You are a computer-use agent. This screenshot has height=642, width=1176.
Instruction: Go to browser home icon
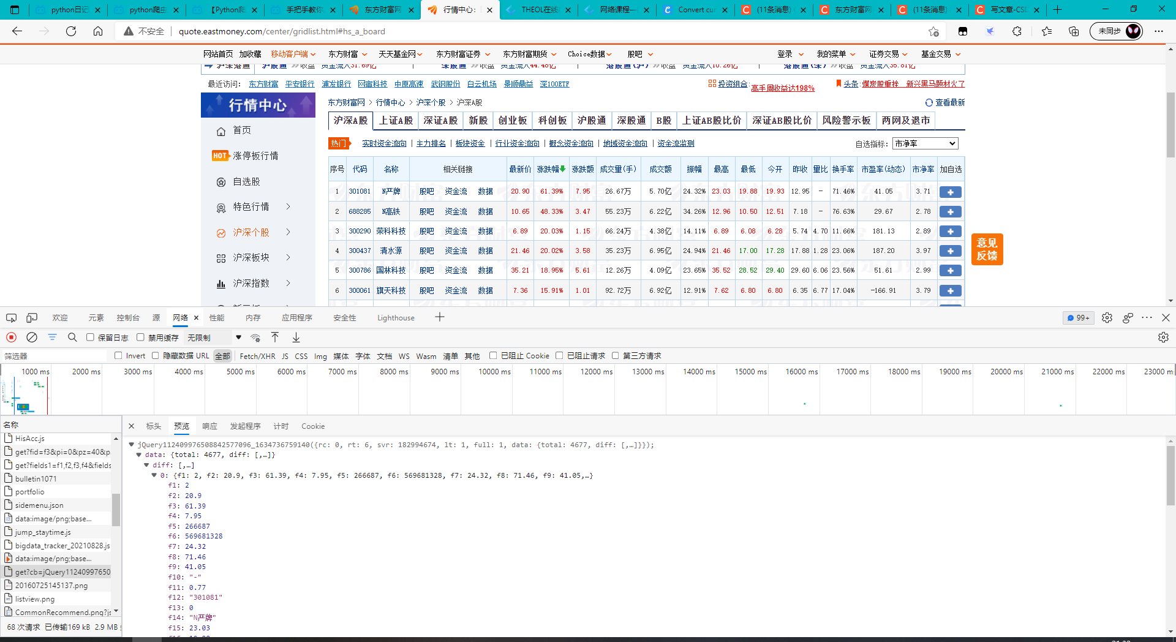(x=98, y=31)
